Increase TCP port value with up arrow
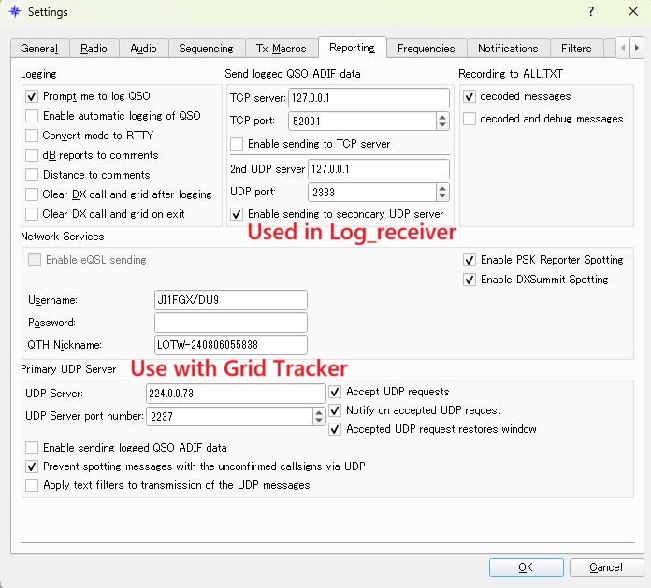This screenshot has width=651, height=588. coord(442,116)
